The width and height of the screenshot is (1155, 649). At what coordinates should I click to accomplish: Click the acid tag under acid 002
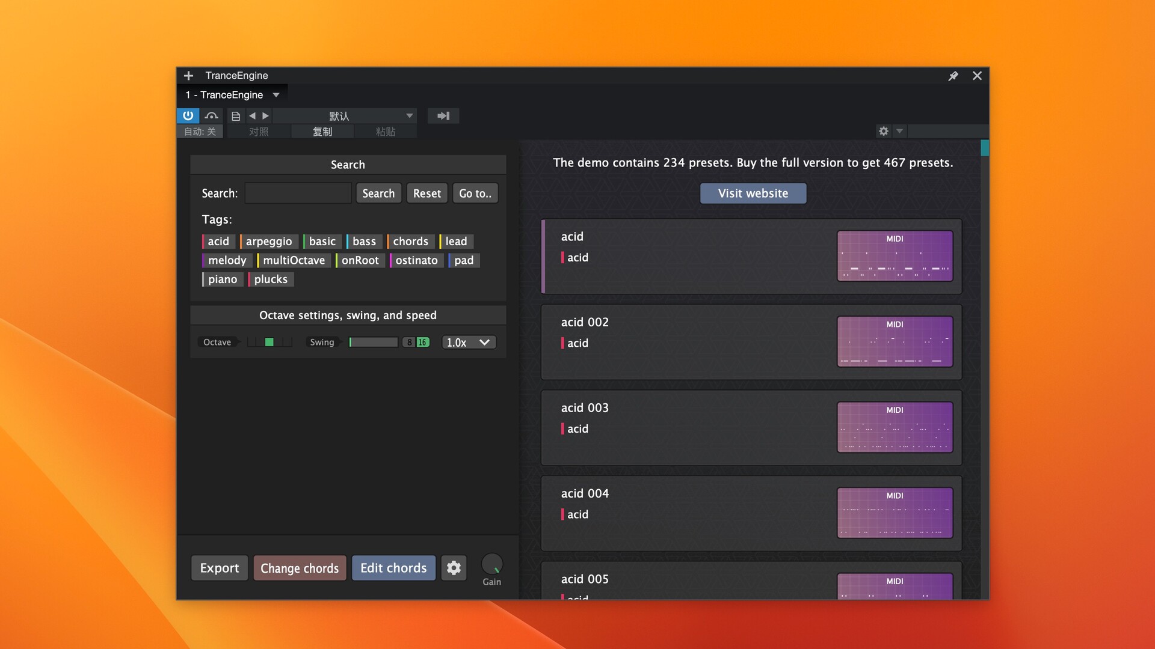click(x=575, y=343)
